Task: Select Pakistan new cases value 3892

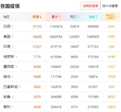Action: tap(37, 87)
